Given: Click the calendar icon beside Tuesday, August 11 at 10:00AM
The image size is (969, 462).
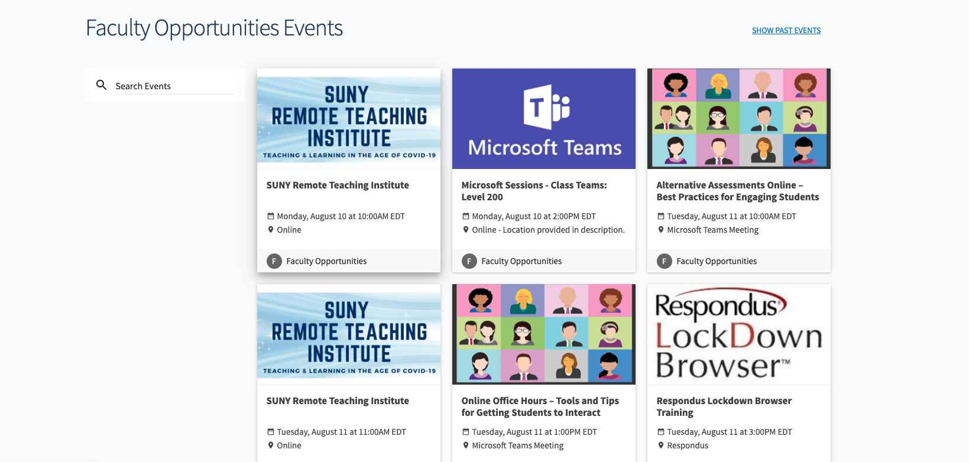Looking at the screenshot, I should 661,216.
